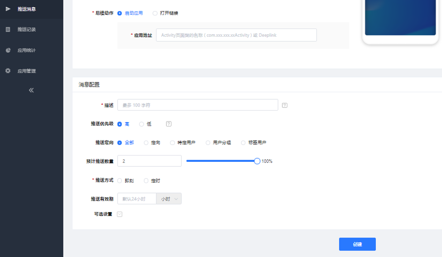Click the push quantity slider handle
The image size is (442, 257).
[x=257, y=161]
